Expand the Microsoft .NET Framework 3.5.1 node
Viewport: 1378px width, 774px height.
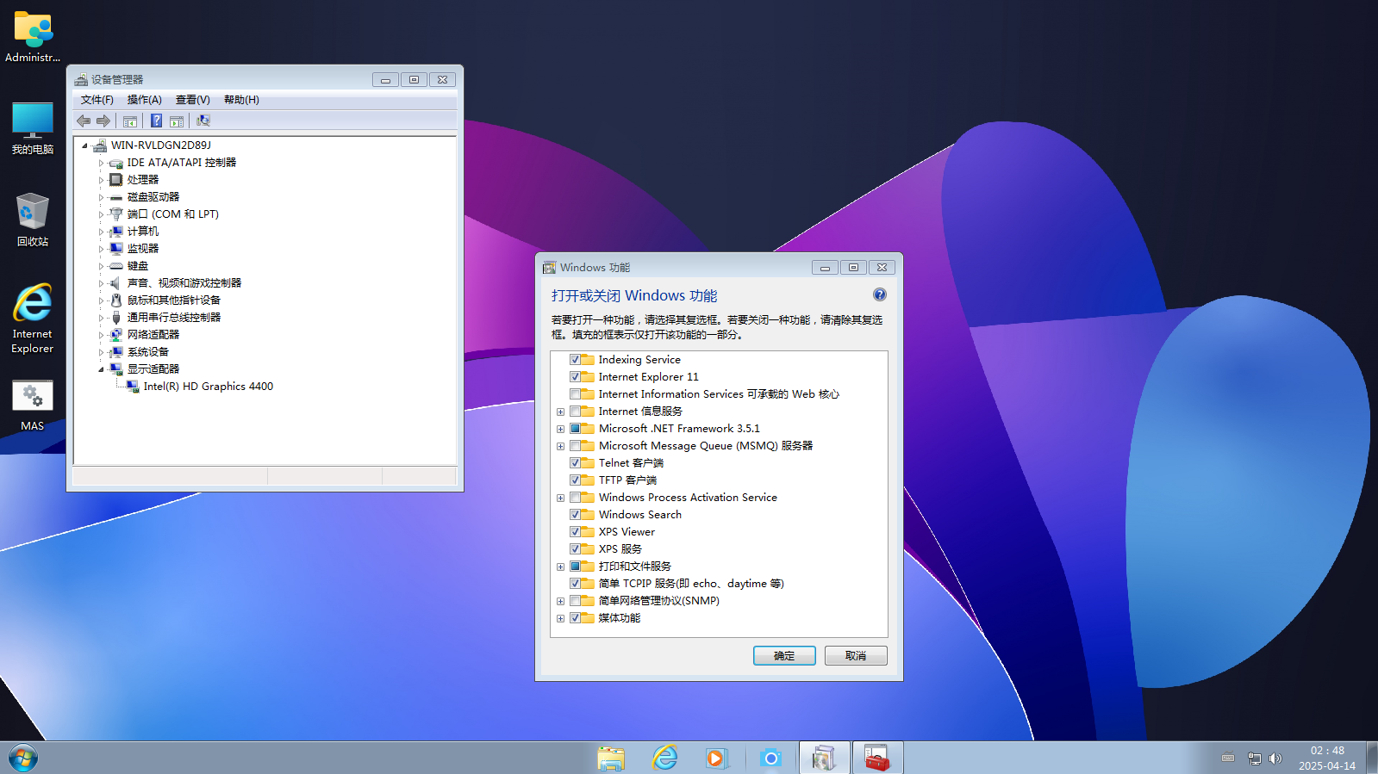(560, 429)
